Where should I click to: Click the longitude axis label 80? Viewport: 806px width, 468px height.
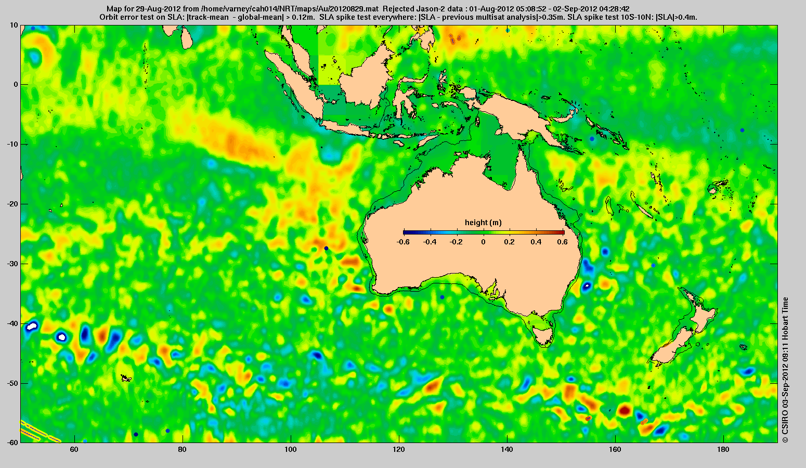pyautogui.click(x=182, y=449)
